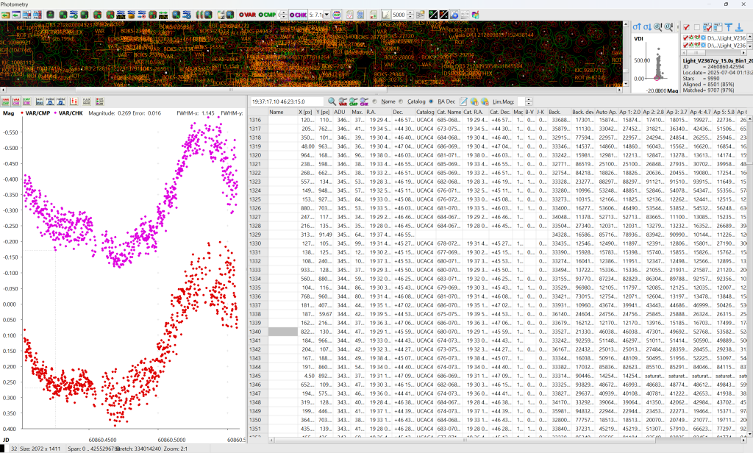Click the sigma up arrow icon
Viewport: 753px width, 453px height.
coord(637,27)
